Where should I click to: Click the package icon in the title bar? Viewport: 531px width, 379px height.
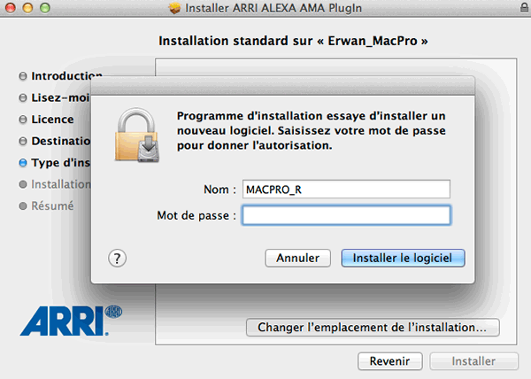[x=174, y=8]
